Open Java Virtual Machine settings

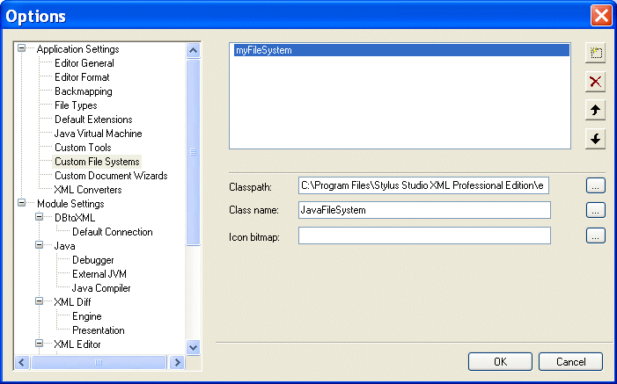coord(98,134)
